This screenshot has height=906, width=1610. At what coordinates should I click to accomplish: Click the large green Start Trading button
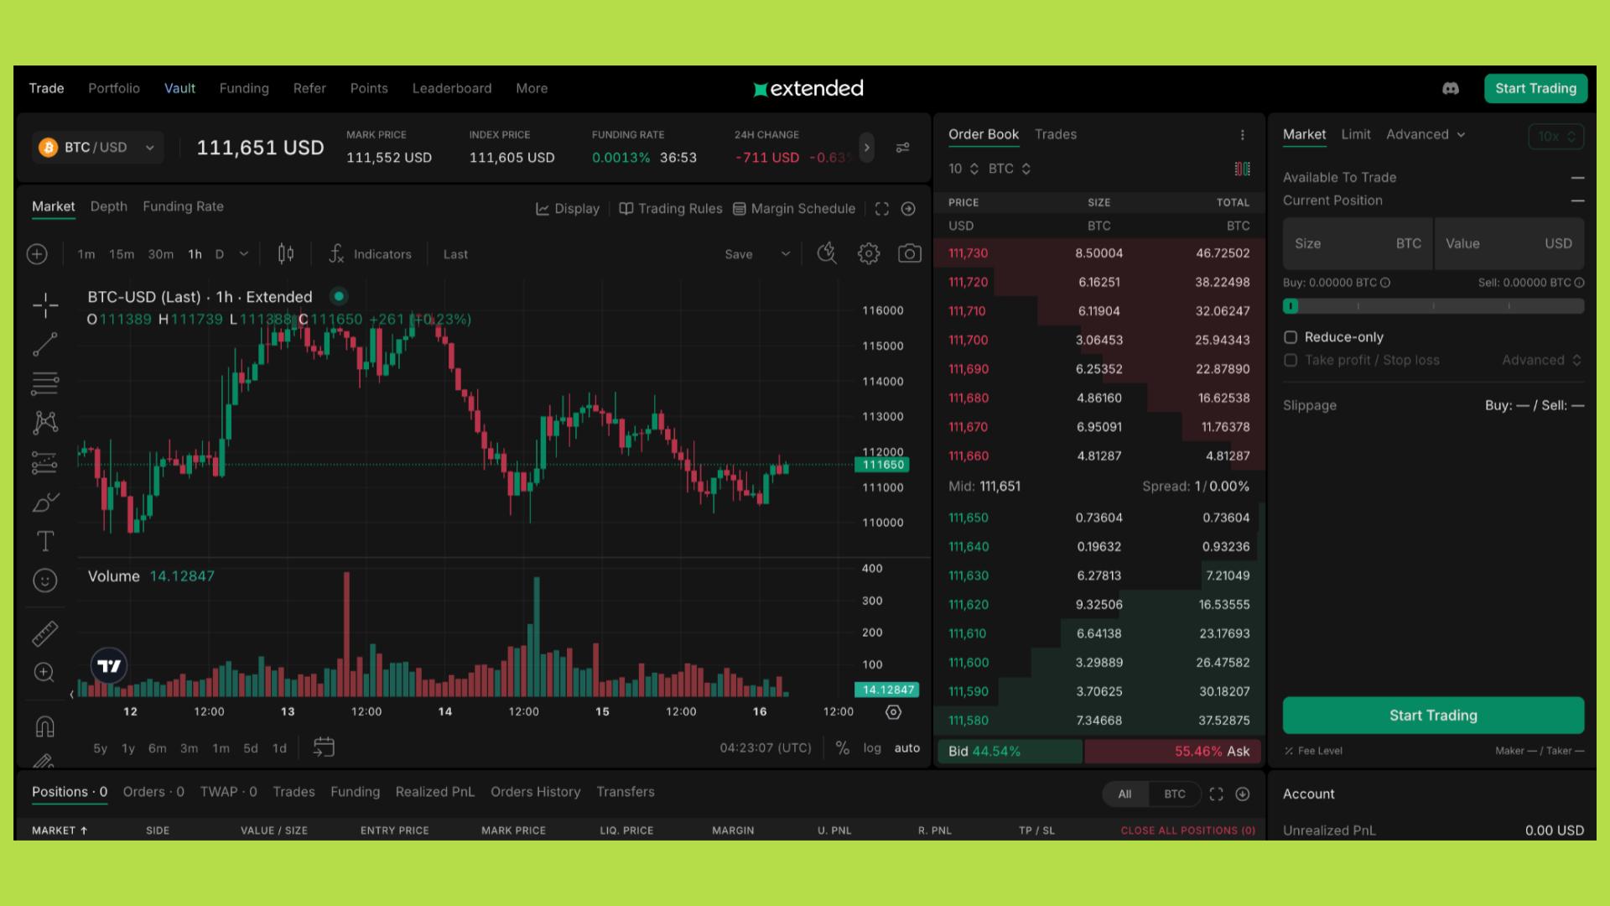(x=1432, y=716)
